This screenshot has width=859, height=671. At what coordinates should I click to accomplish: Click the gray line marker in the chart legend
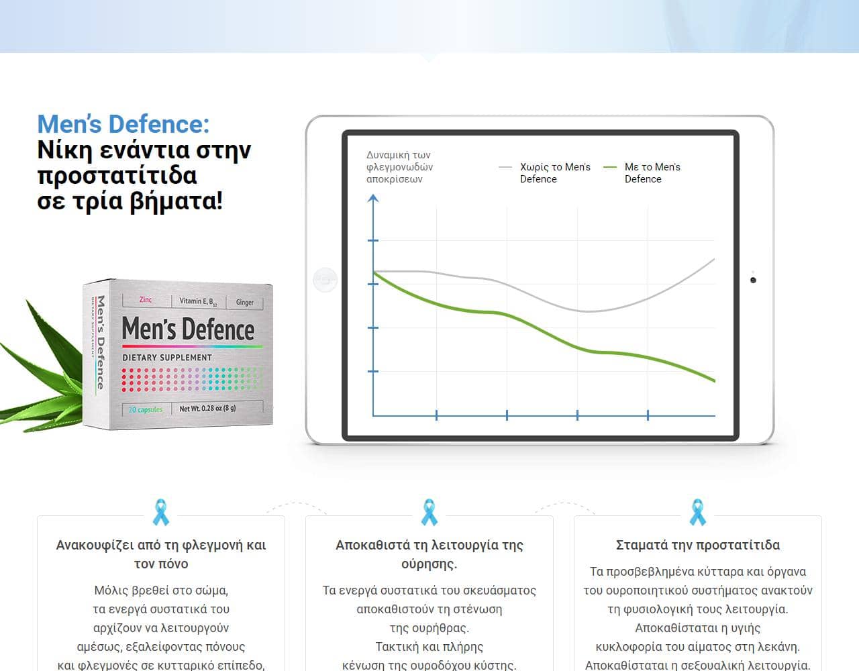click(505, 166)
